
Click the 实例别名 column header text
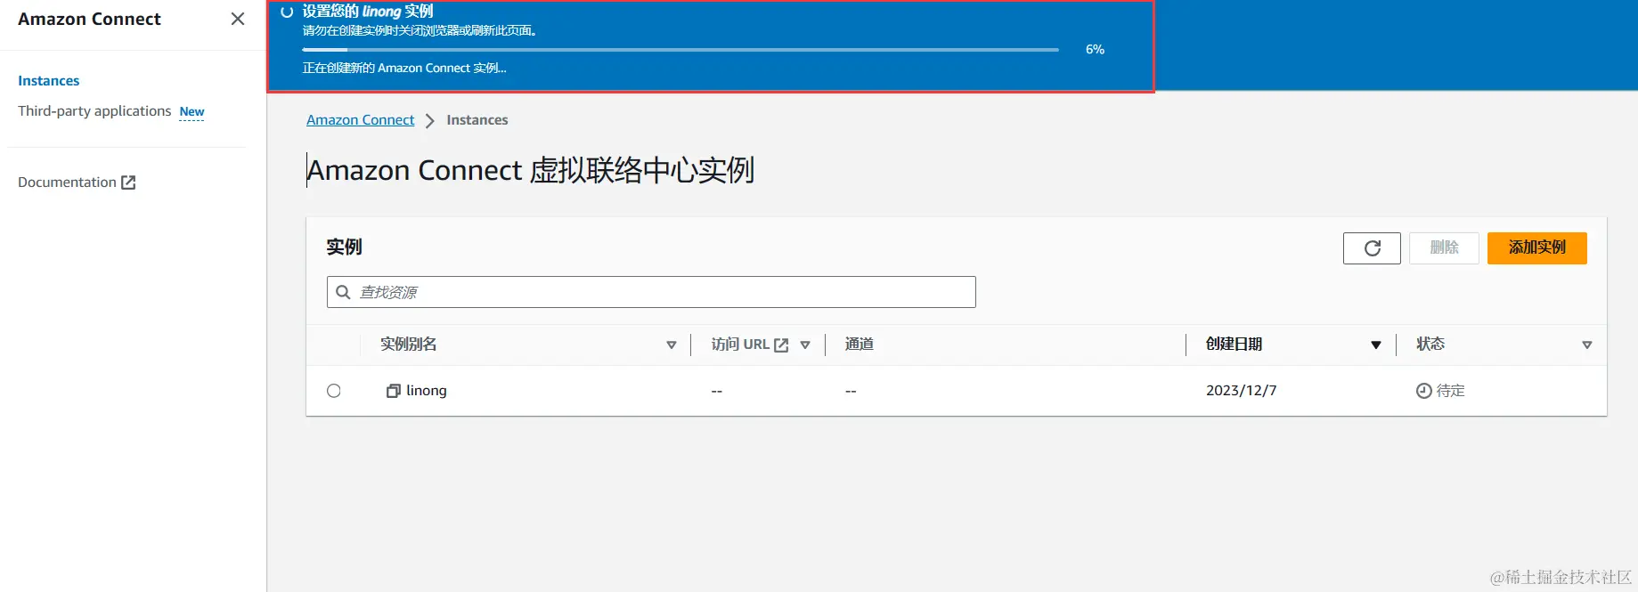(409, 345)
